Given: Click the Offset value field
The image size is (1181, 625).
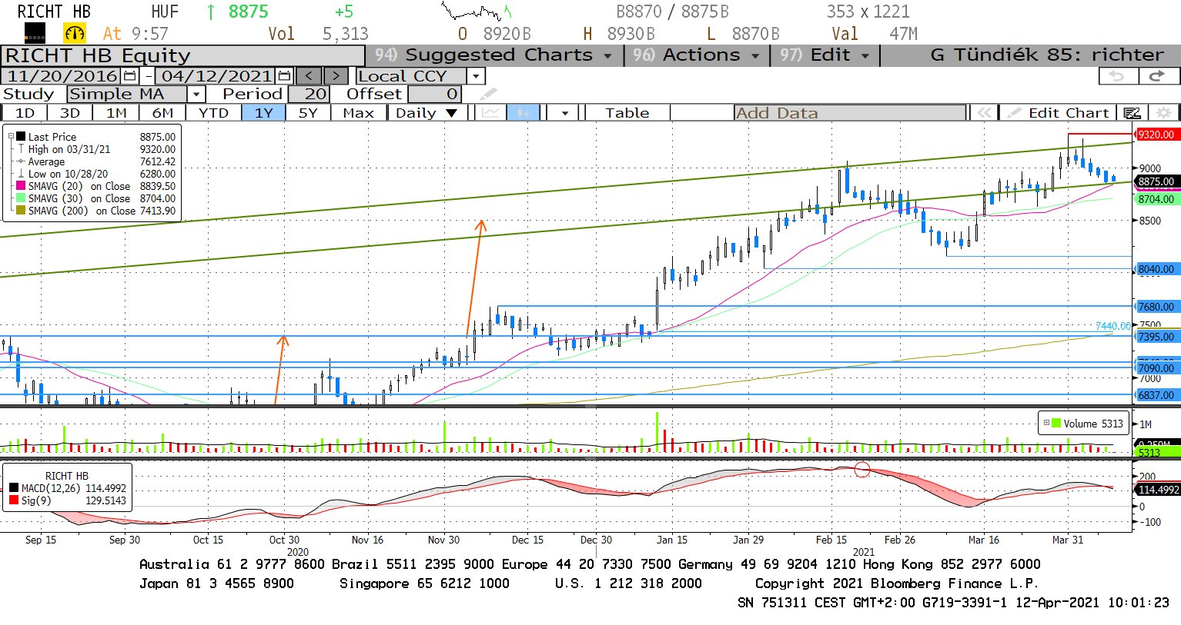Looking at the screenshot, I should 434,95.
